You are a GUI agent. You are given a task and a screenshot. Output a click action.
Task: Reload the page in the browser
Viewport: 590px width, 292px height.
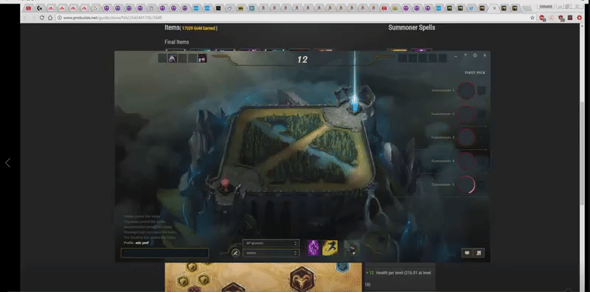(42, 18)
